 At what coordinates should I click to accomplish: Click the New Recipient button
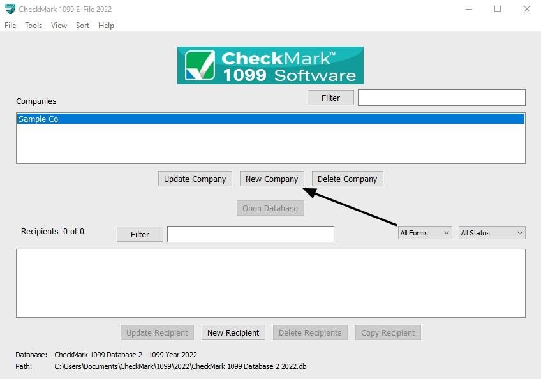[x=233, y=332]
